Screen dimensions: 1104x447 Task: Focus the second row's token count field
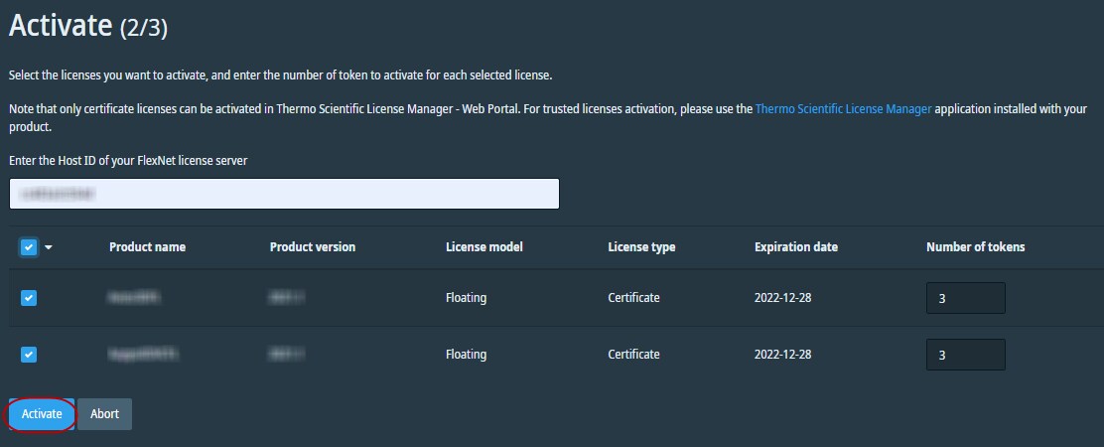coord(965,355)
